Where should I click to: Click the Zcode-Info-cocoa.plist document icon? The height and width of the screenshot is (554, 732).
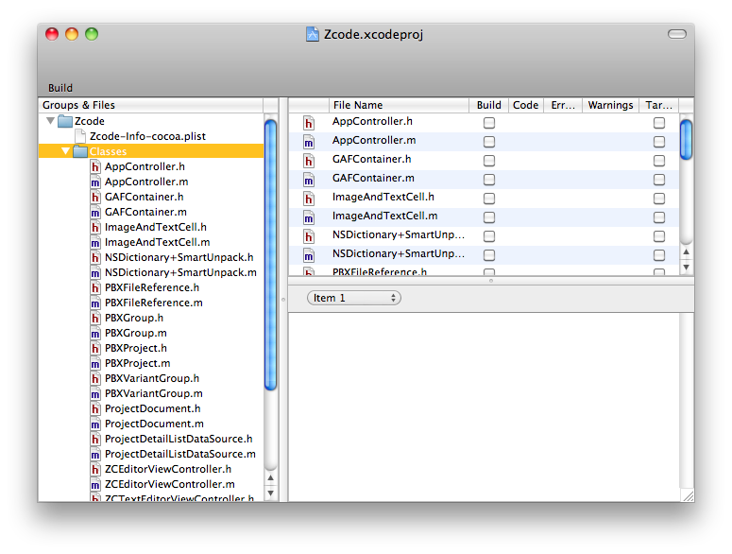(80, 136)
